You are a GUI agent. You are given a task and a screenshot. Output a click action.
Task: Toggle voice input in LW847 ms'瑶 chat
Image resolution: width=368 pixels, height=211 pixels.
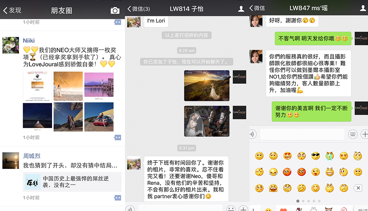(253, 134)
